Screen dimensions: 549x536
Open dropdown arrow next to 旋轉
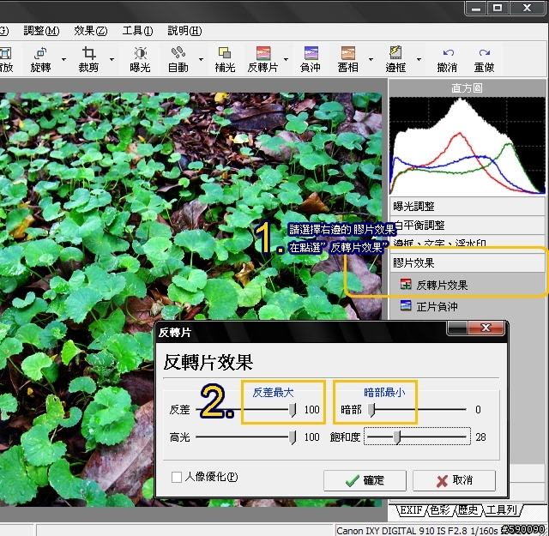pos(63,59)
